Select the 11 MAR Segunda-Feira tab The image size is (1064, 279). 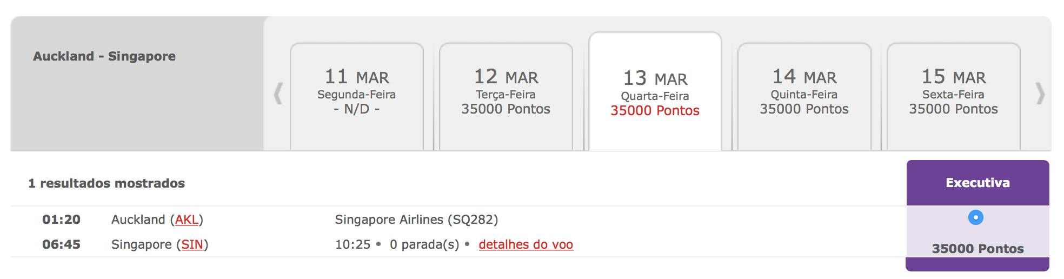357,96
